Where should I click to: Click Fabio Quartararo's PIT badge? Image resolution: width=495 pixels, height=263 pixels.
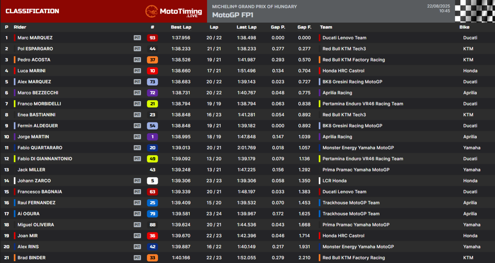pos(137,148)
